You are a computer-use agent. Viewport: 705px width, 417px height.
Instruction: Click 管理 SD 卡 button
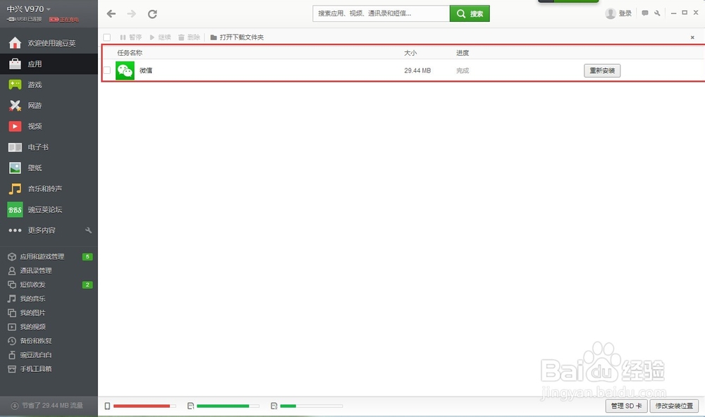pyautogui.click(x=626, y=406)
